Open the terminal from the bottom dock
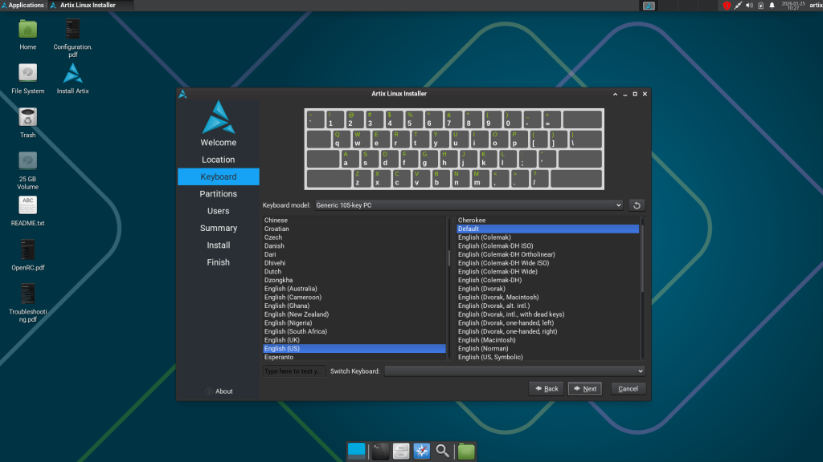This screenshot has height=462, width=823. click(x=380, y=452)
